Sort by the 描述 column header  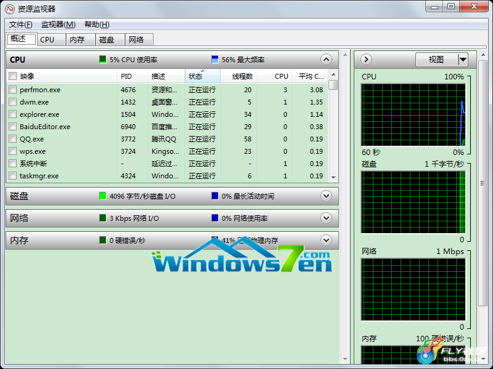(166, 76)
